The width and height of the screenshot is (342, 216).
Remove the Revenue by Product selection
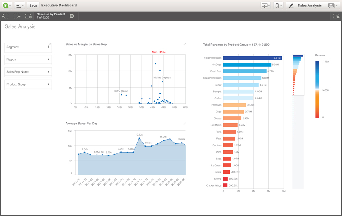pos(72,16)
